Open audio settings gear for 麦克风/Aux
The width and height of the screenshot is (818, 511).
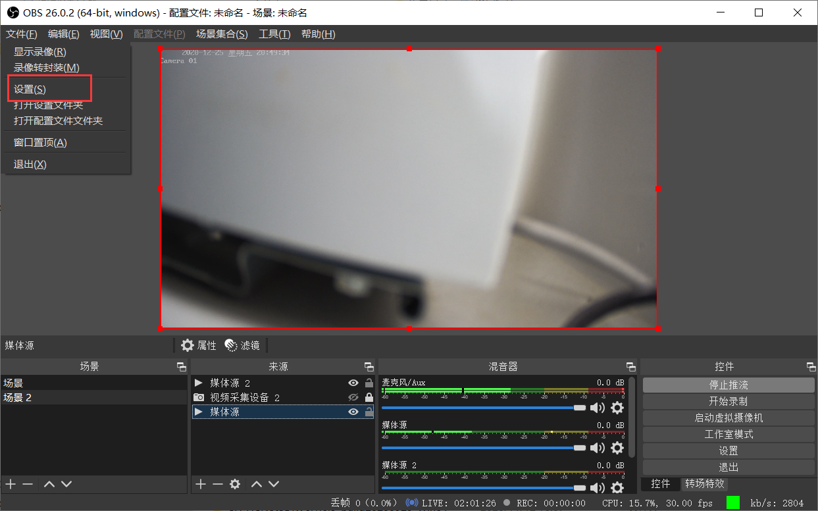pyautogui.click(x=617, y=408)
